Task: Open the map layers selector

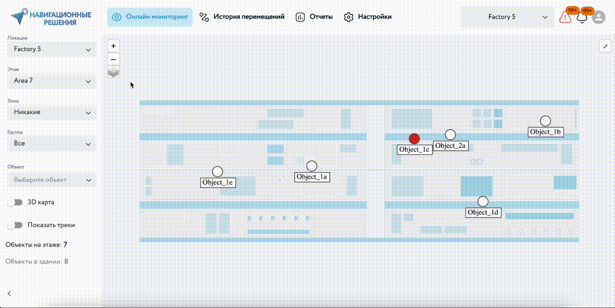Action: click(113, 72)
